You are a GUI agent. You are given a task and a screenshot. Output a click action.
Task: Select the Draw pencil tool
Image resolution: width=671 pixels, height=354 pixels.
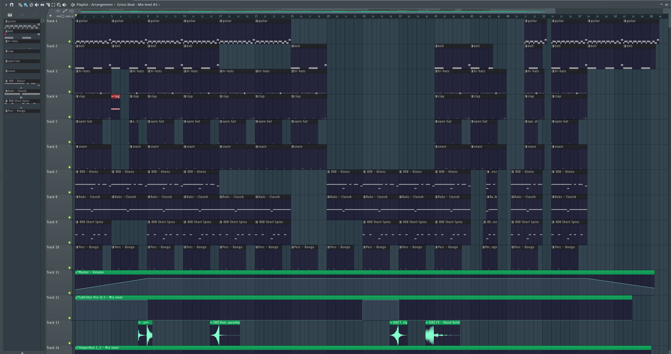(20, 5)
